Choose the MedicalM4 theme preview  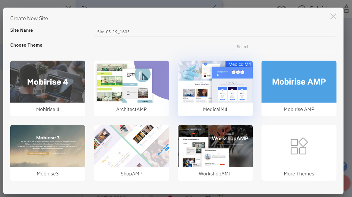coord(215,82)
